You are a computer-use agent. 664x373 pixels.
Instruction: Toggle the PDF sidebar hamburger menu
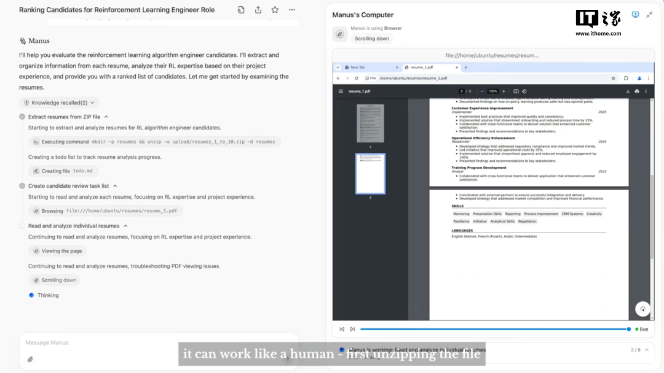click(x=341, y=91)
